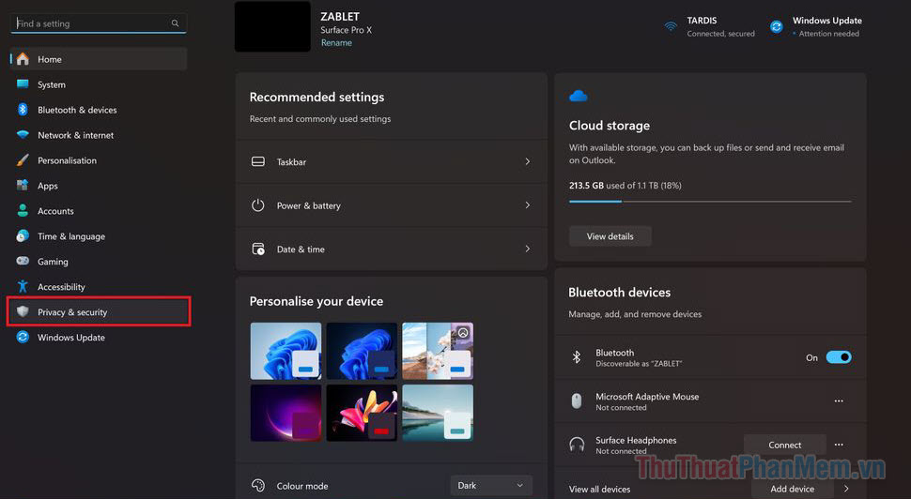This screenshot has width=911, height=499.
Task: Open more options for Microsoft Adaptive Mouse
Action: point(839,401)
